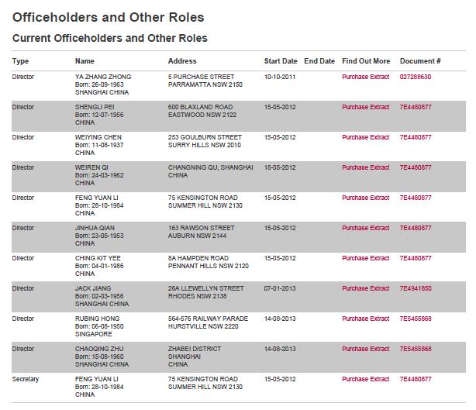Select Purchase Extract for Chaoqing Zhu
The width and height of the screenshot is (476, 410).
point(365,350)
